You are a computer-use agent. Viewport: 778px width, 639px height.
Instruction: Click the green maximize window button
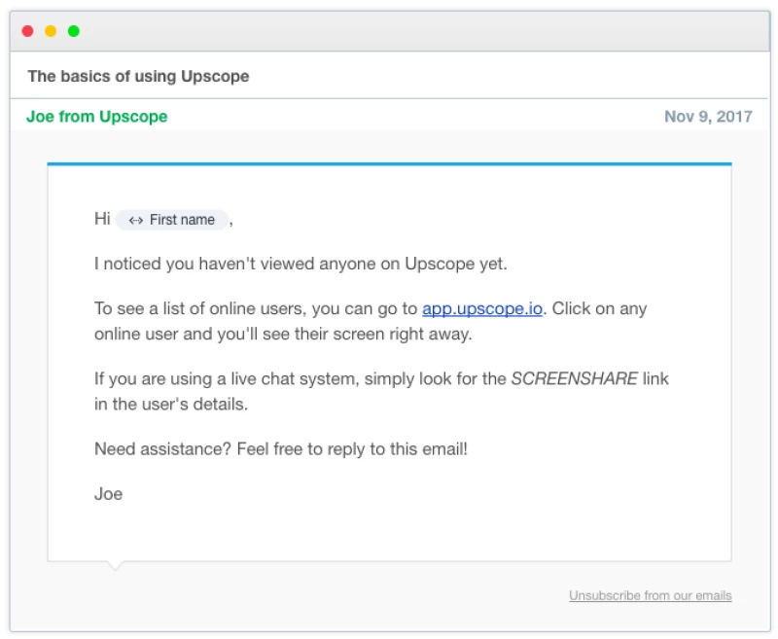point(74,31)
